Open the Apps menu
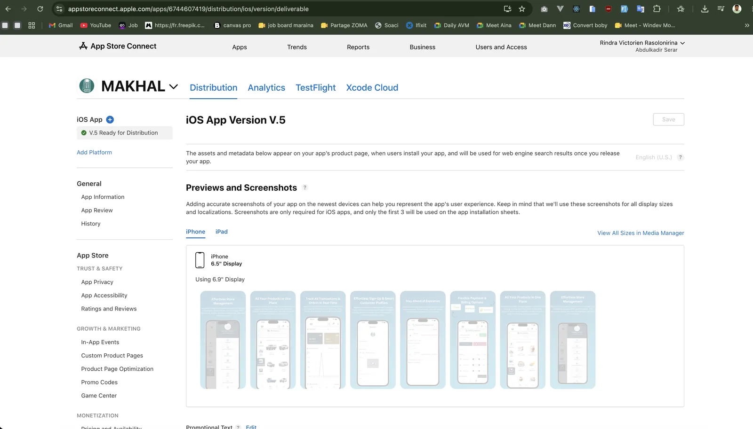The image size is (753, 429). 240,47
